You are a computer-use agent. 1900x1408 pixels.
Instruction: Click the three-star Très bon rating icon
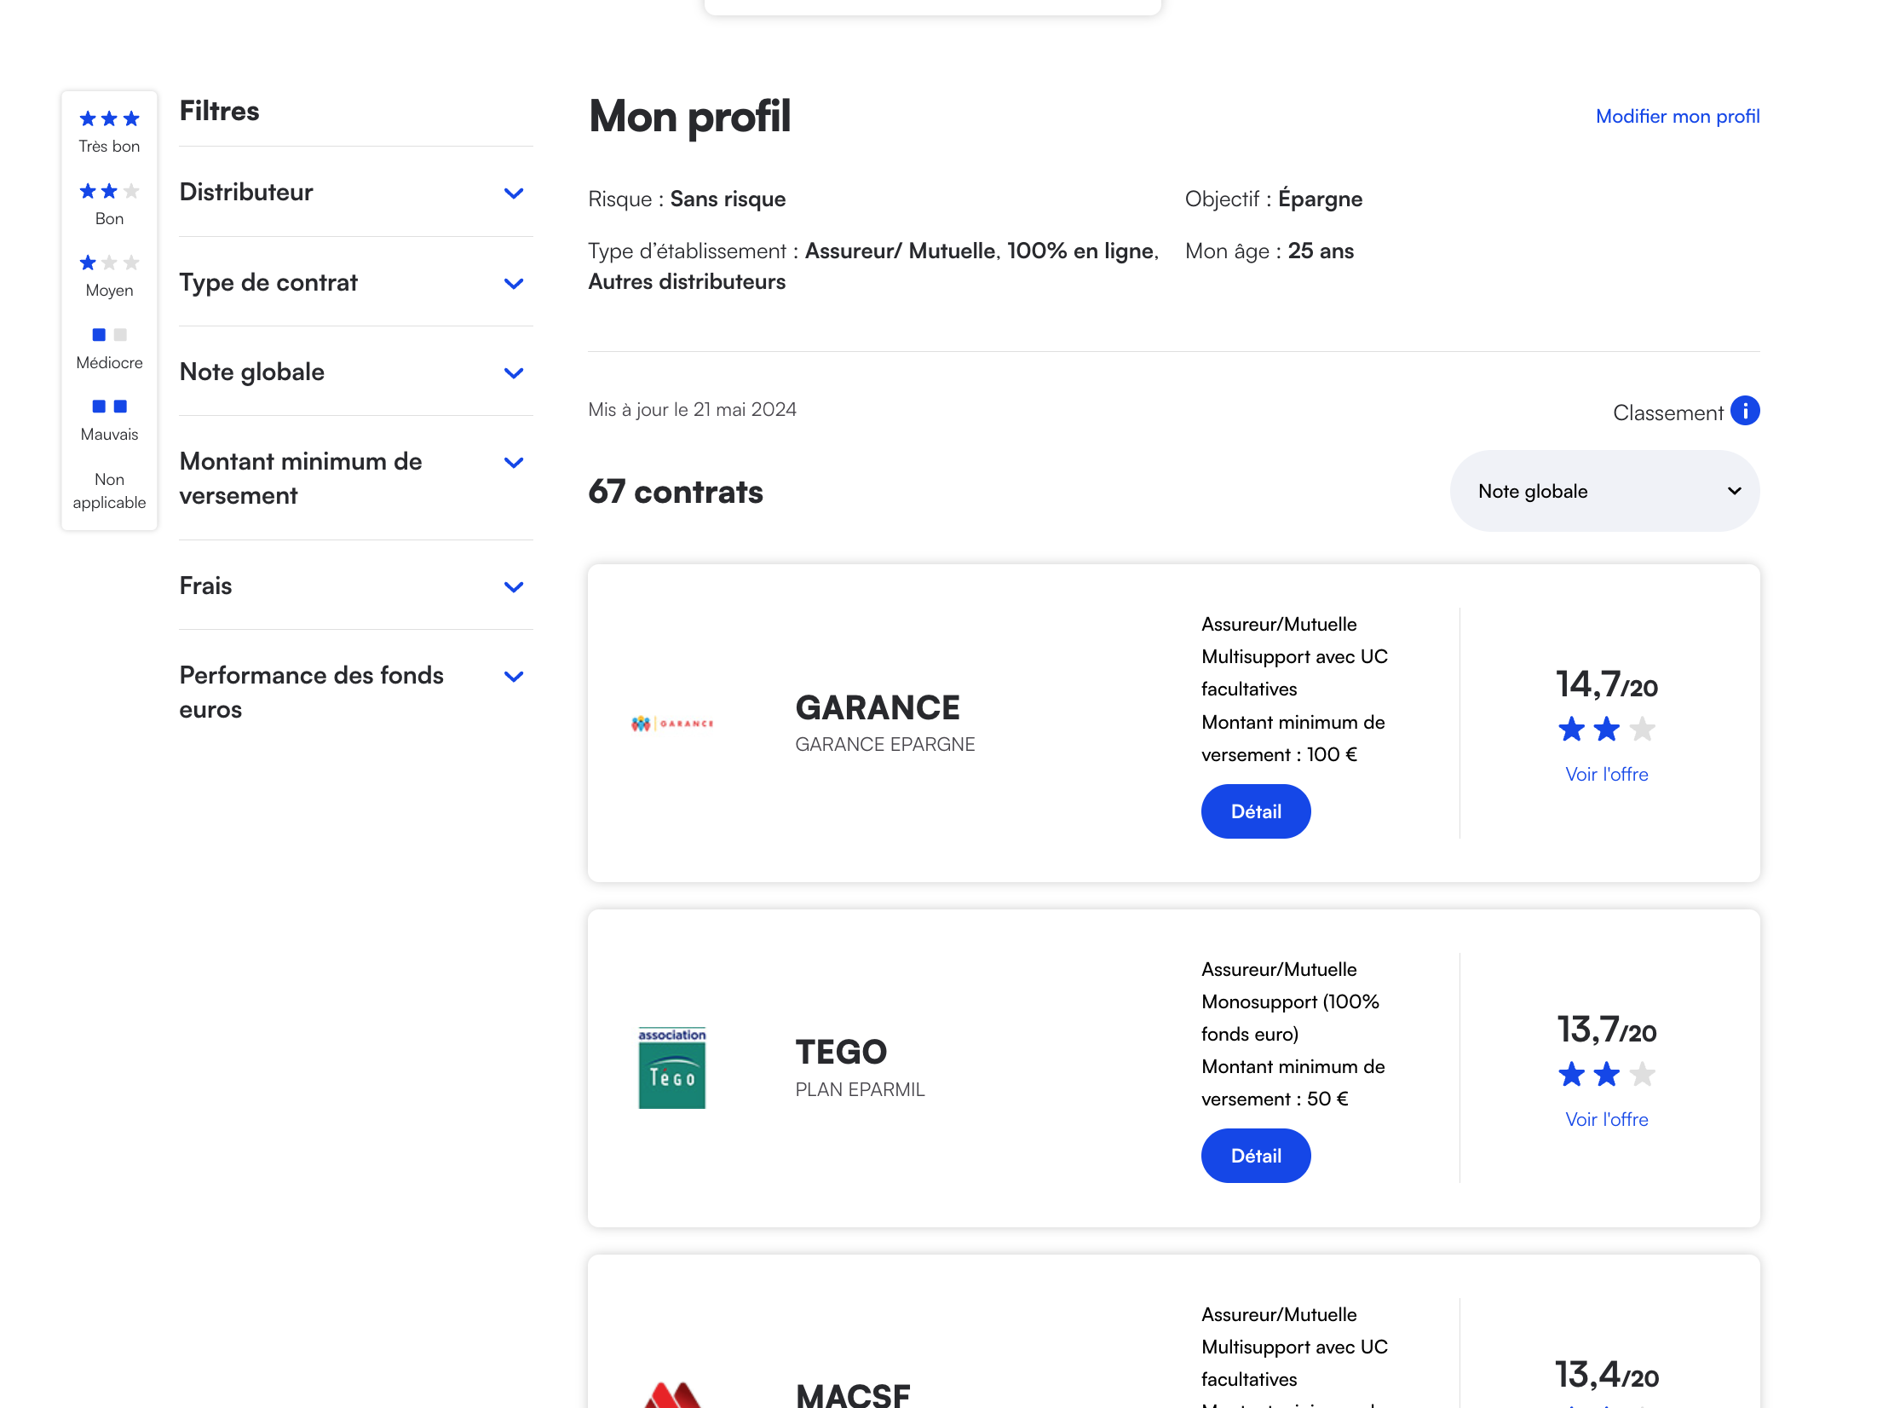[109, 118]
